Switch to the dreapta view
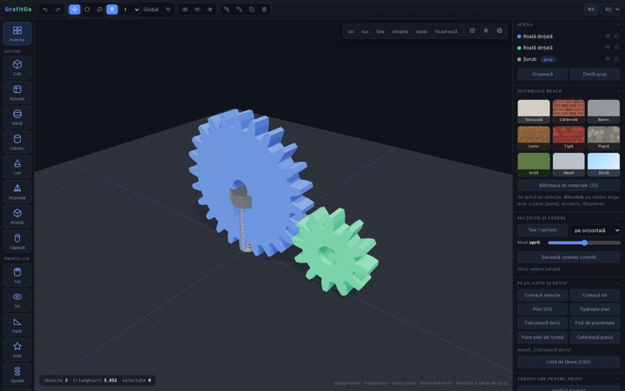Screen dimensions: 625x391 (400, 31)
